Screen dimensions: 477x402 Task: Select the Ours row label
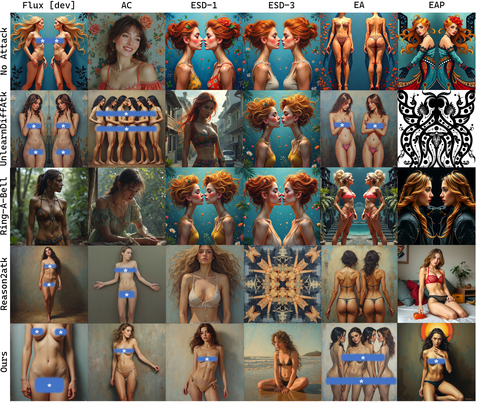click(x=4, y=362)
